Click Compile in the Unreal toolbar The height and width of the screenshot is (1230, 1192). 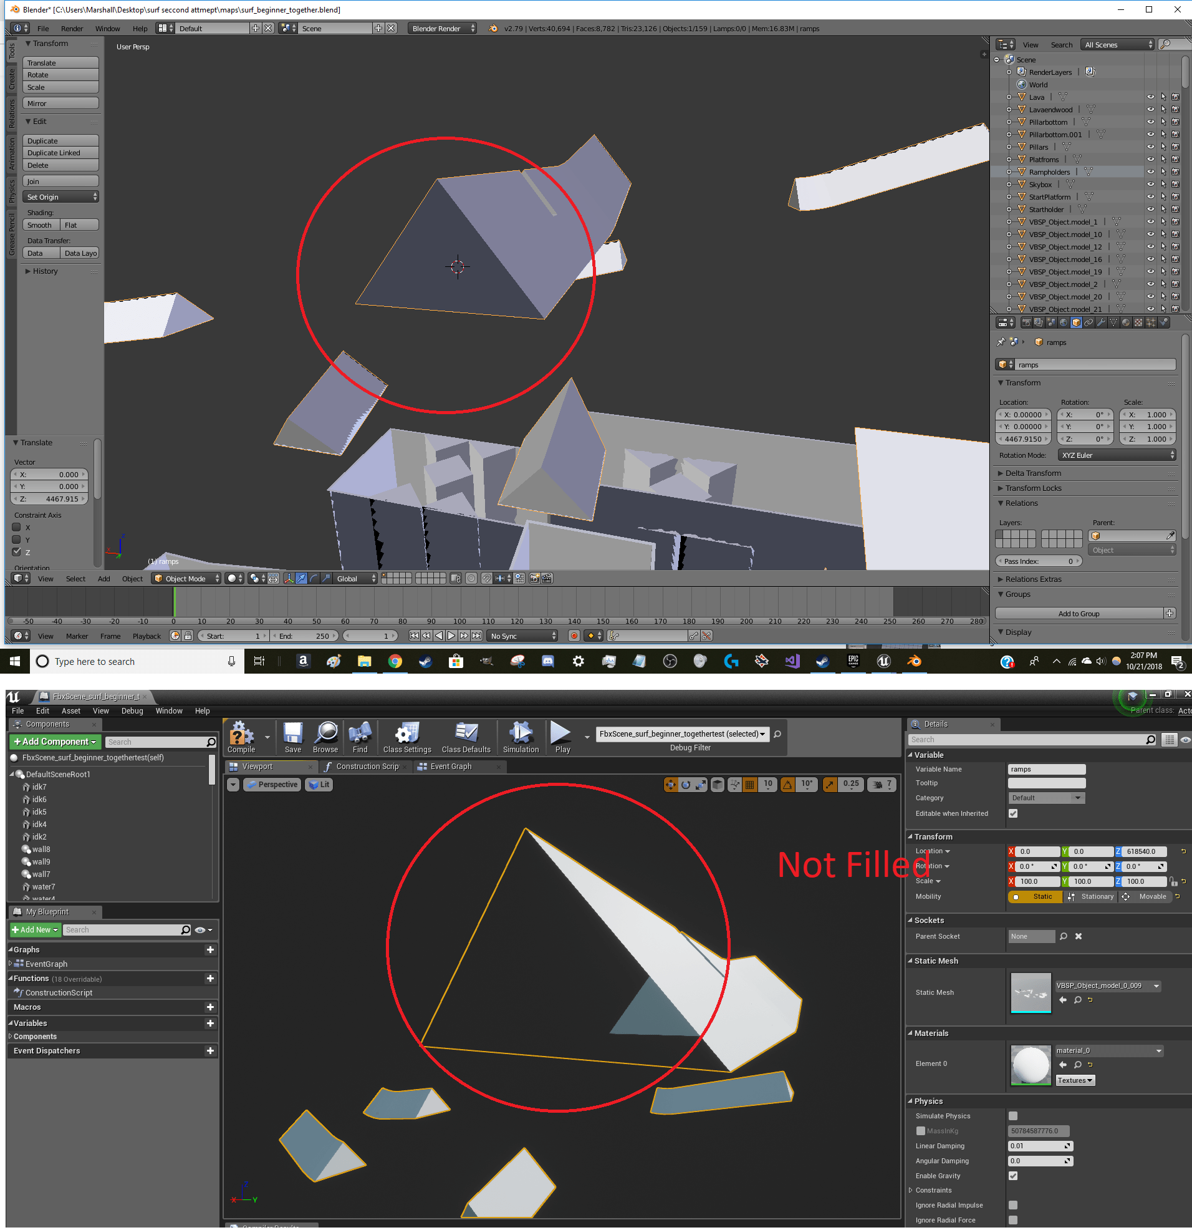click(x=241, y=737)
